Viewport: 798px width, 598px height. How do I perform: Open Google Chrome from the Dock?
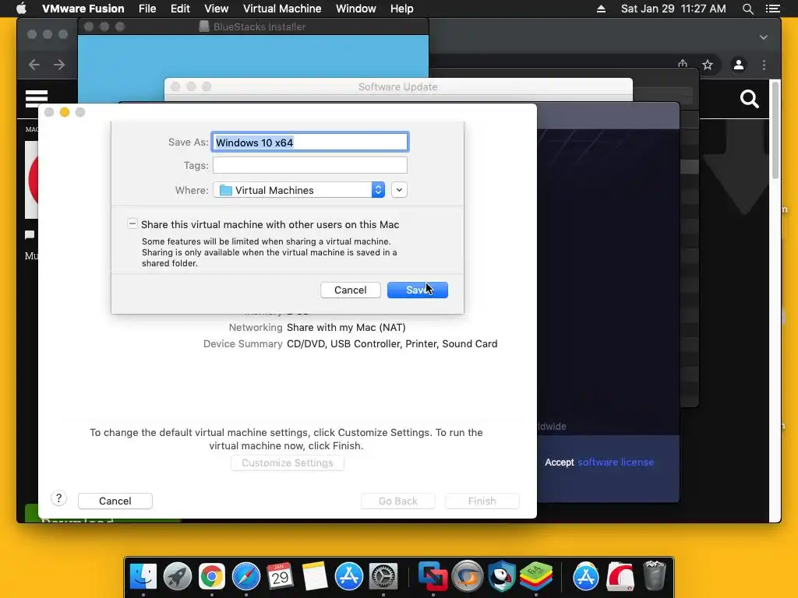pos(212,576)
